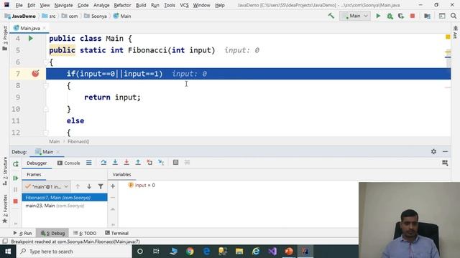Click Trace Current Stream Chain icon
Screen dimensions: 460x258
(187, 163)
